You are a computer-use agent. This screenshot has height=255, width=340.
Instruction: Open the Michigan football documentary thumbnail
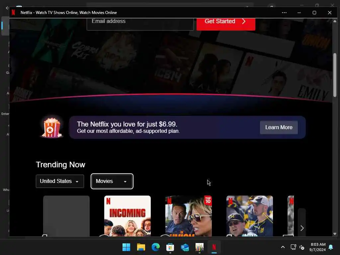coord(250,216)
